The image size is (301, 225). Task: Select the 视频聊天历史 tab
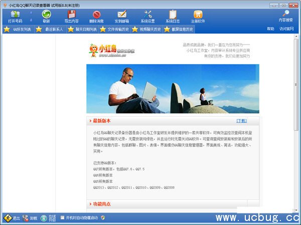tap(147, 29)
